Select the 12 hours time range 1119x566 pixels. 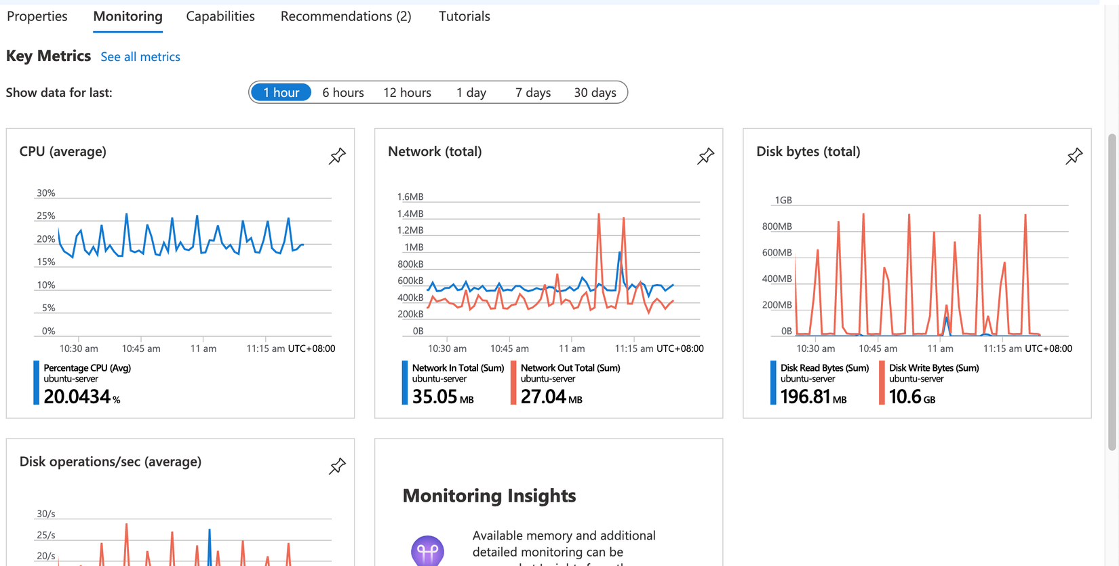[407, 92]
